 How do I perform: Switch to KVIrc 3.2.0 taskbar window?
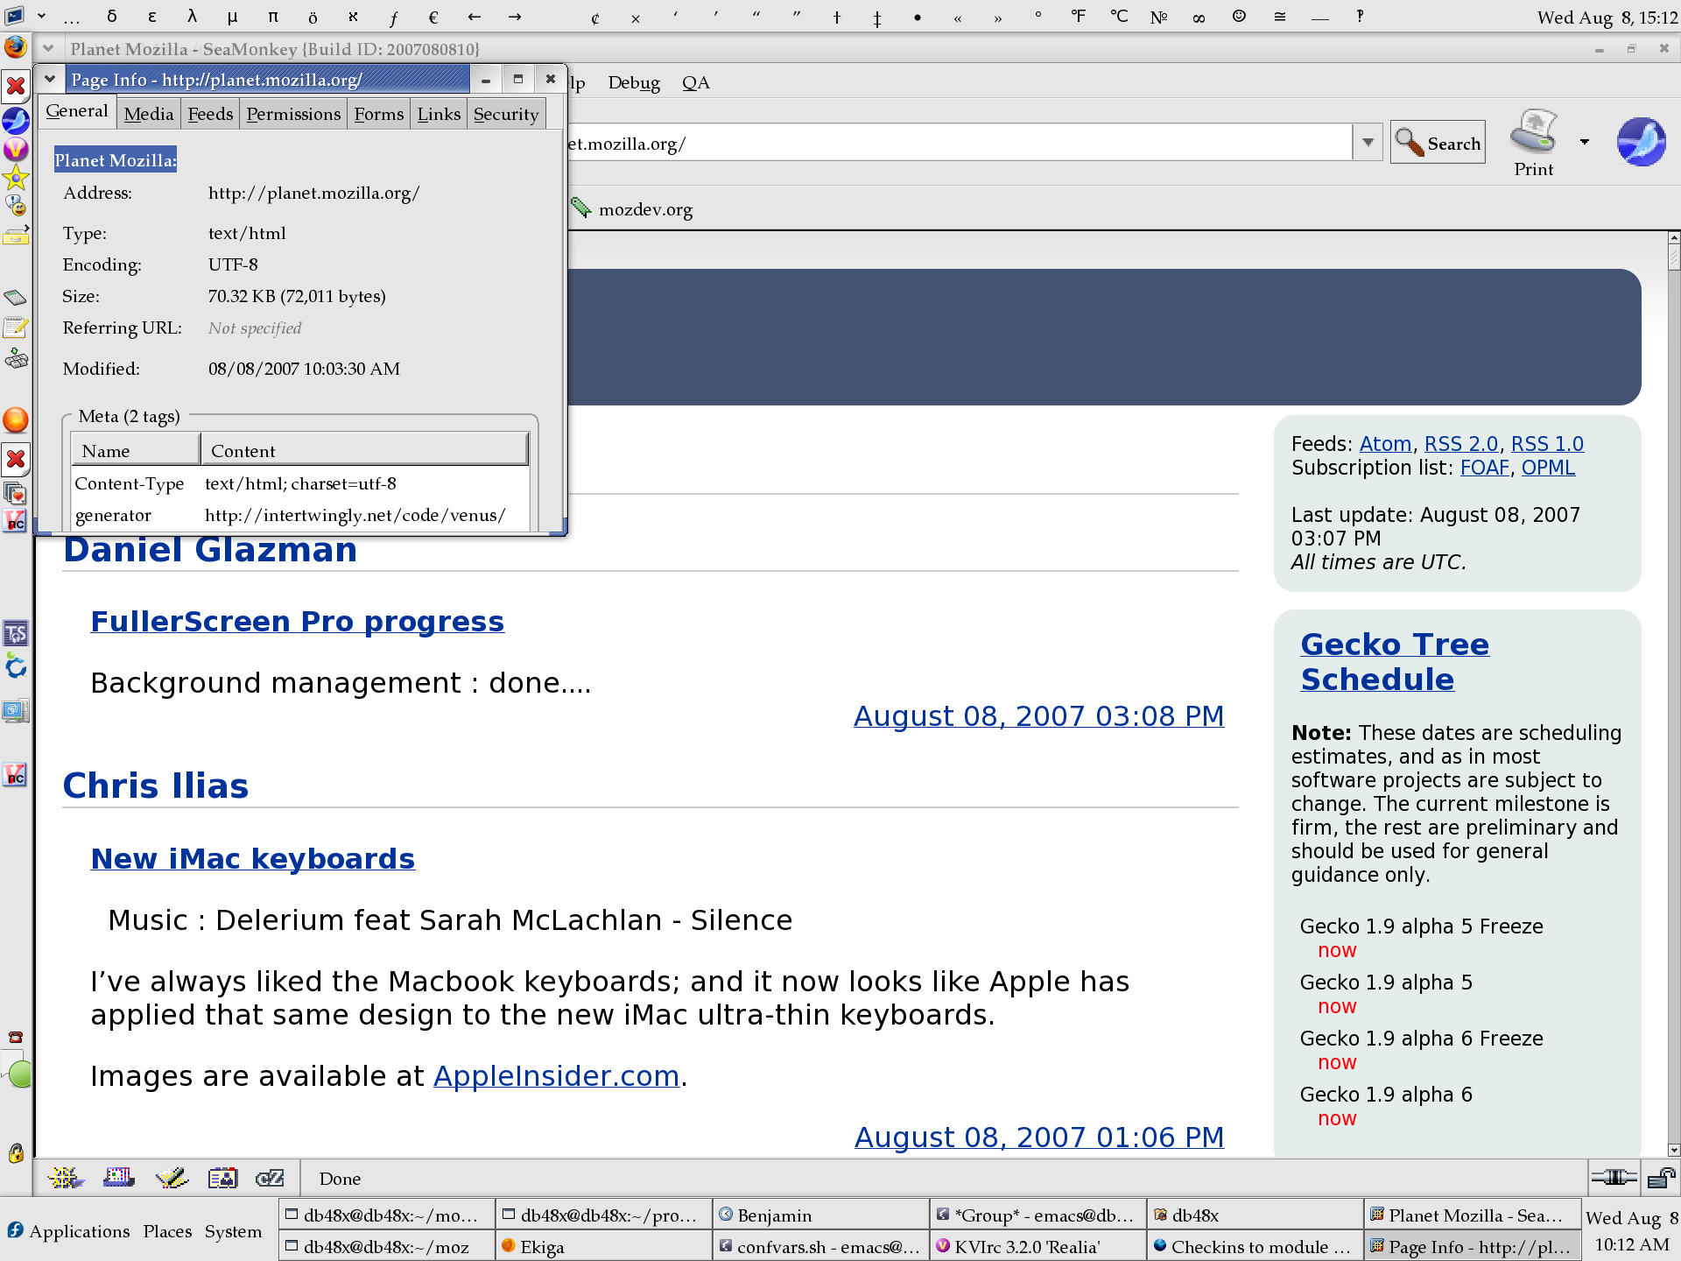coord(1037,1246)
